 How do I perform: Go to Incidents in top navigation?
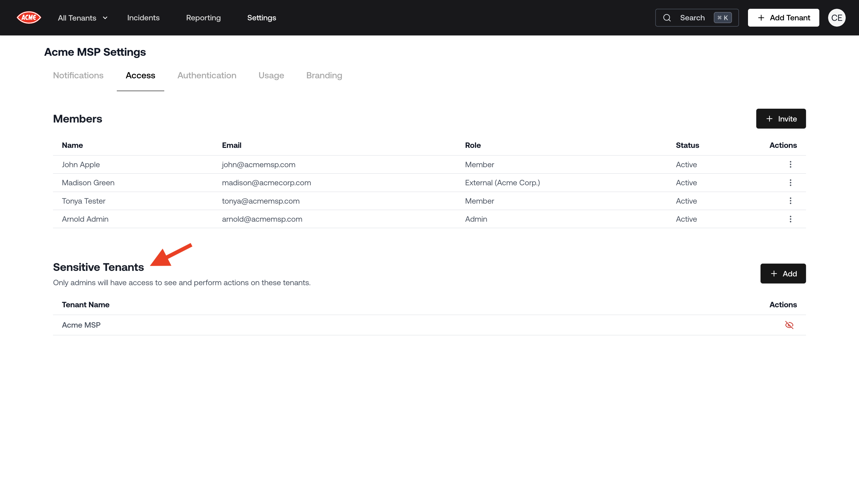[x=143, y=18]
